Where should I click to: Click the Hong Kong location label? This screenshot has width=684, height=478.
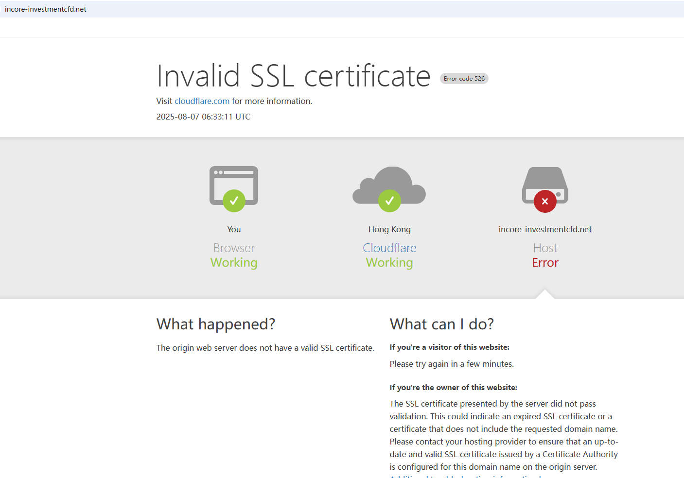pos(389,229)
